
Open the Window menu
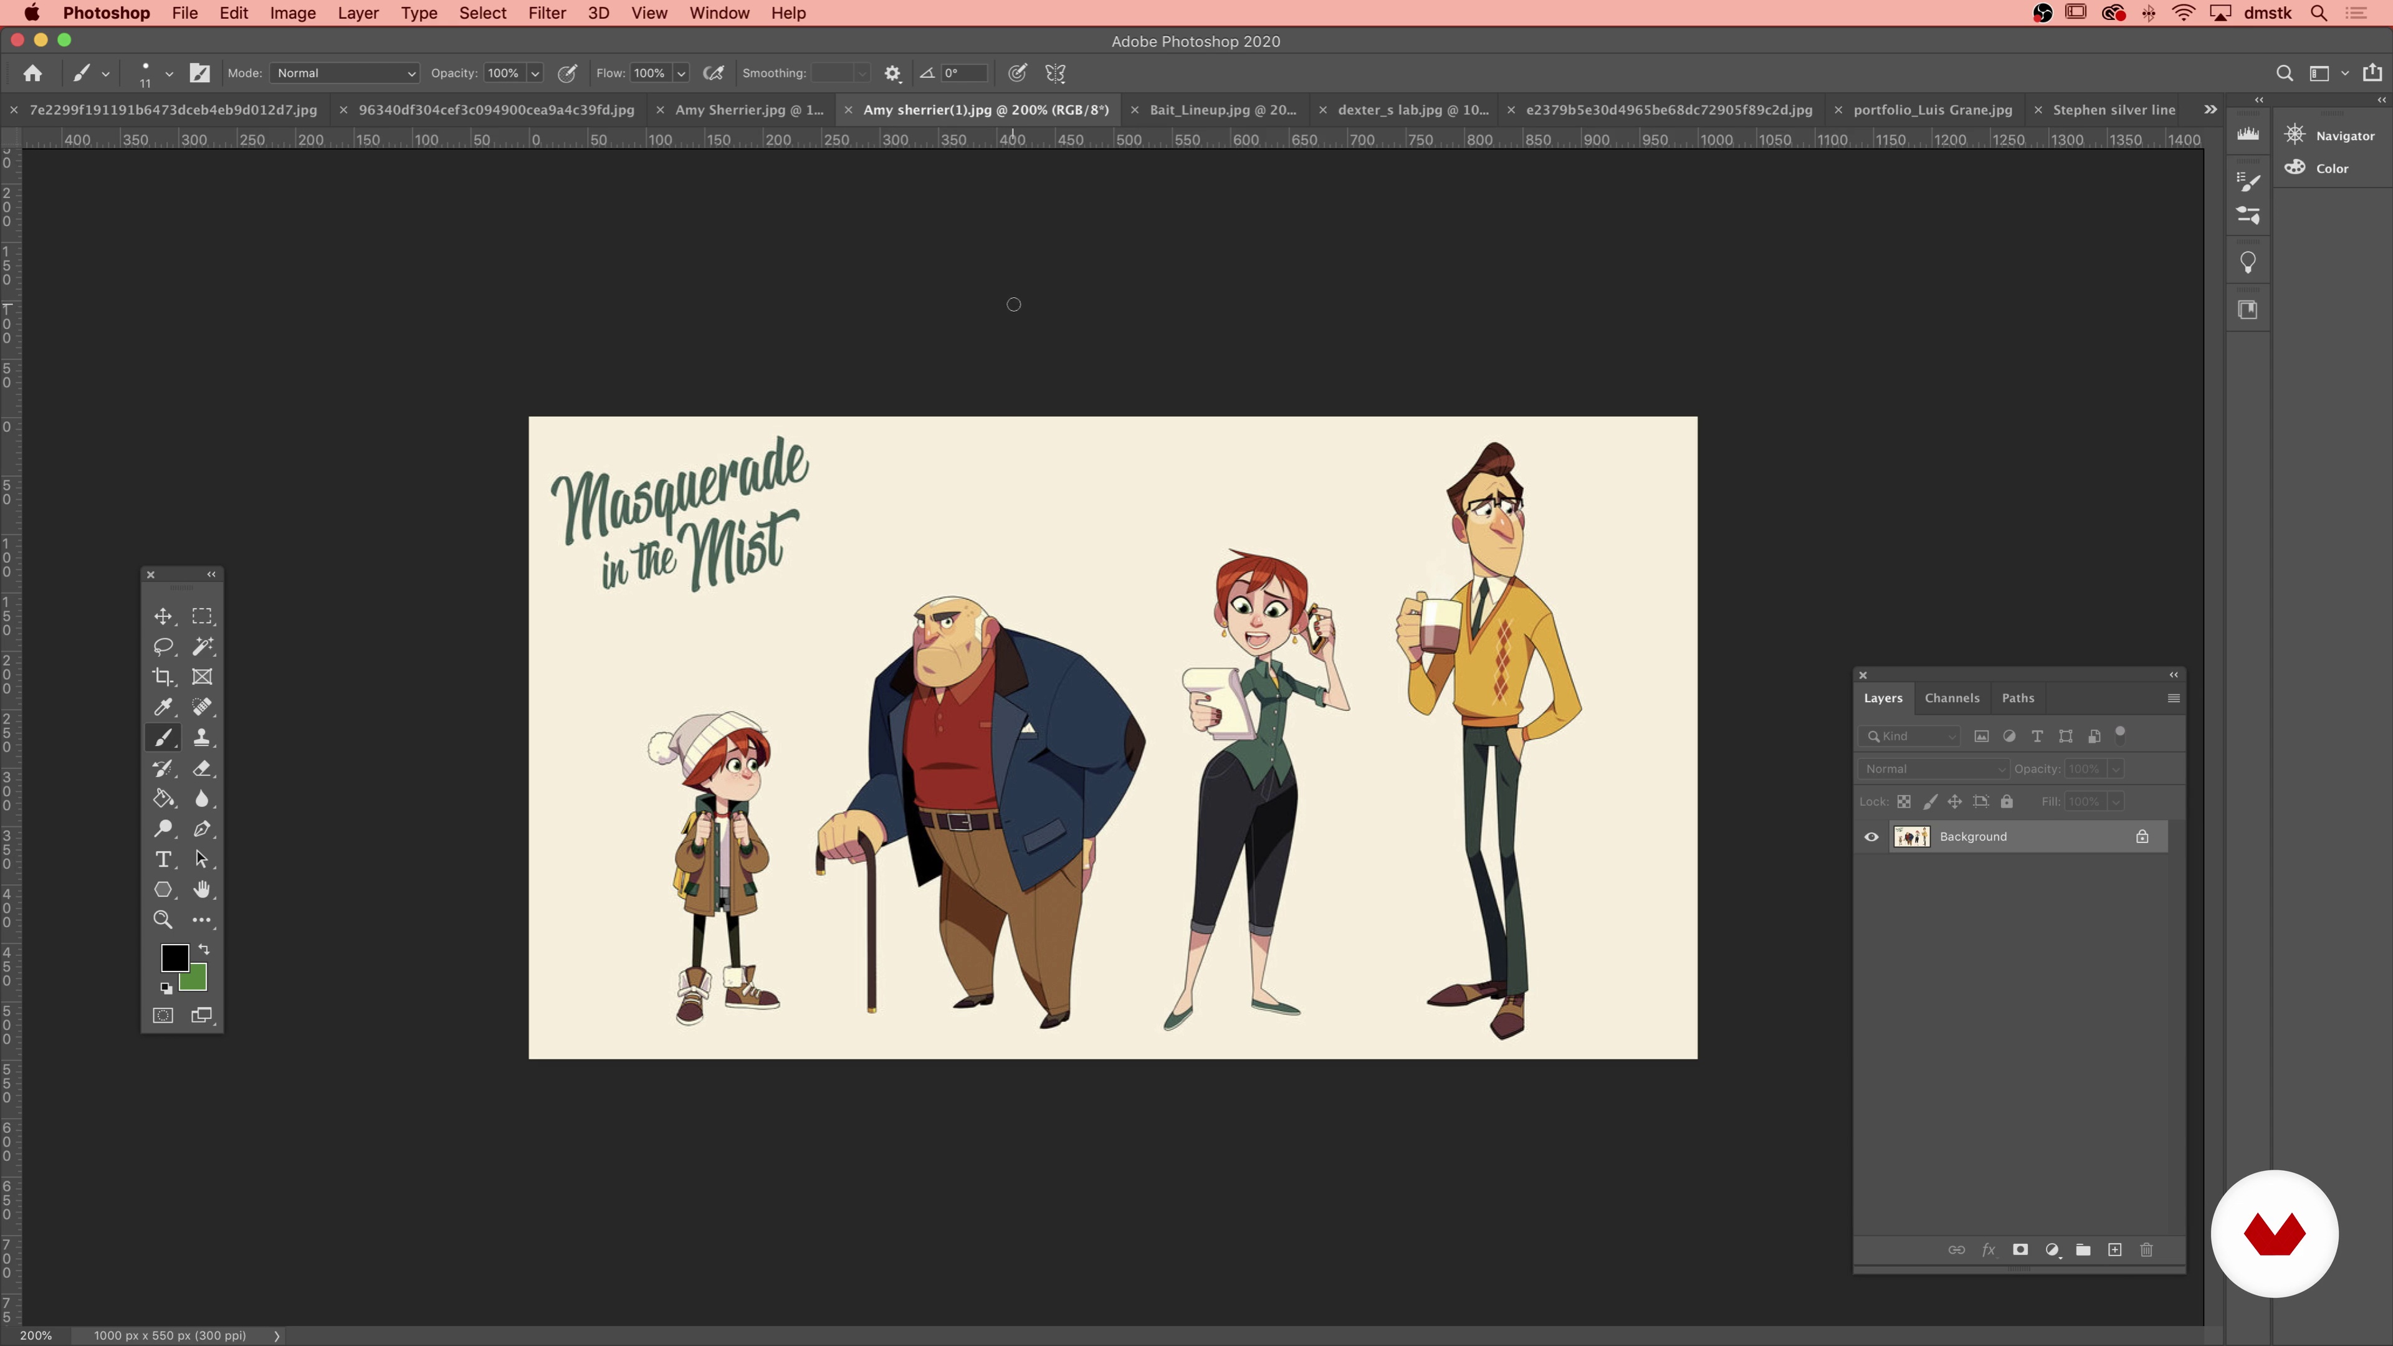click(719, 13)
